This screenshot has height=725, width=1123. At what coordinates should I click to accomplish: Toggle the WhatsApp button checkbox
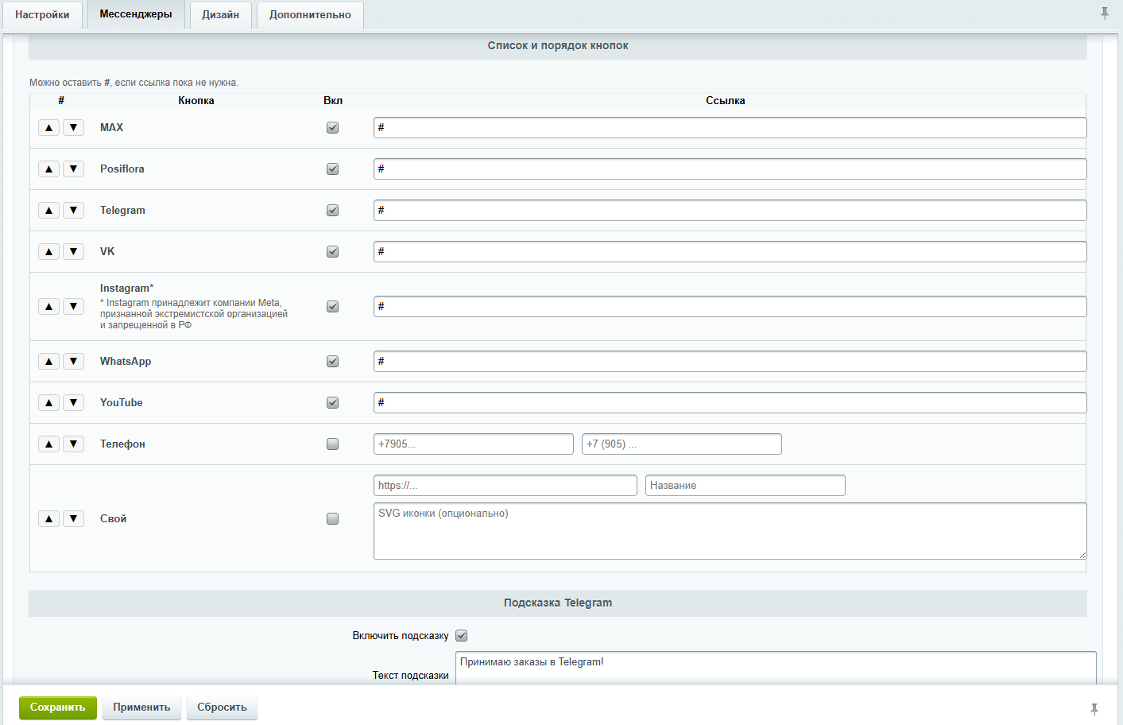(x=333, y=361)
